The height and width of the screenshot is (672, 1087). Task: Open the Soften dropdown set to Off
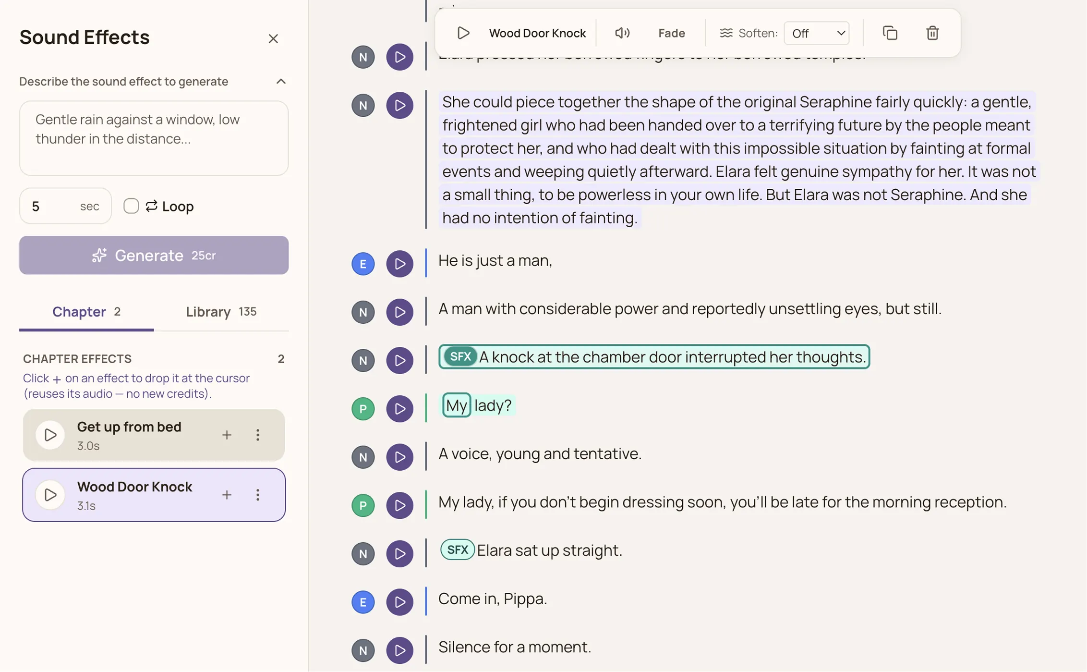816,33
